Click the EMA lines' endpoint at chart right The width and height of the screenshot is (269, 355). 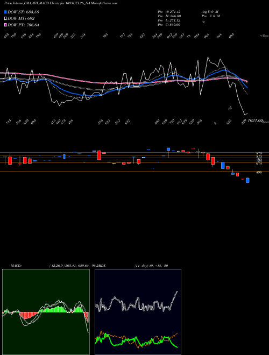[x=247, y=82]
